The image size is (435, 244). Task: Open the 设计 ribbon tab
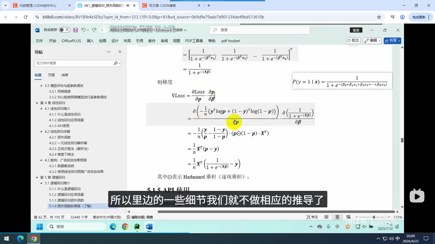point(115,41)
